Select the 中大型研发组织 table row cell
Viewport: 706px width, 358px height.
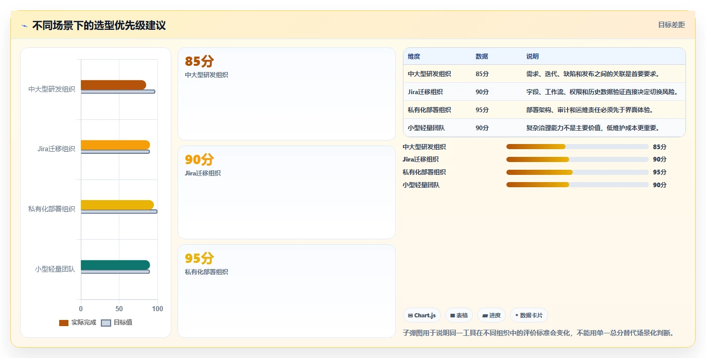[x=429, y=74]
